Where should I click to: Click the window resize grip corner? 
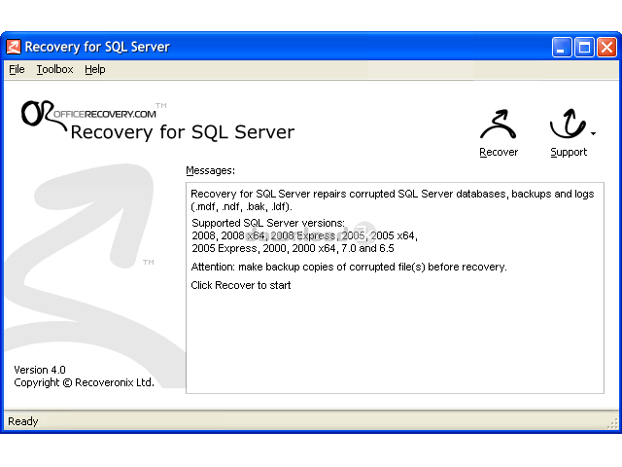tap(613, 423)
